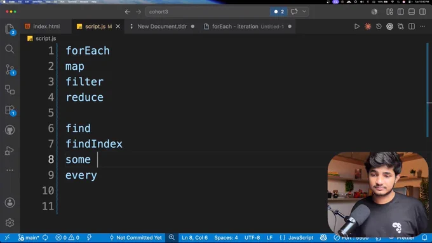Click the script.js breadcrumb
432x243 pixels.
pyautogui.click(x=42, y=39)
